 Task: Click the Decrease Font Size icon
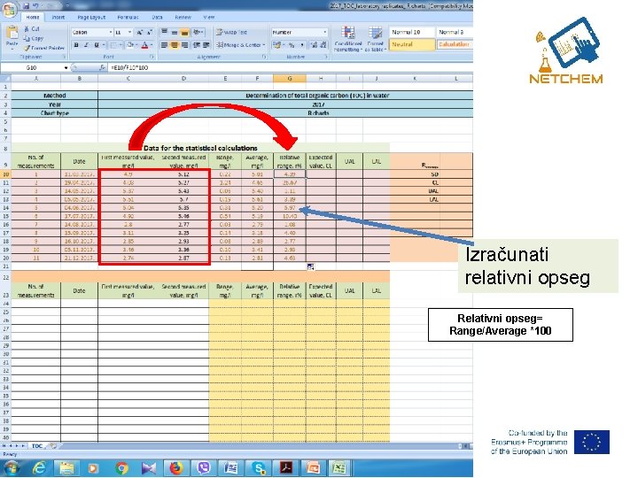pos(150,32)
